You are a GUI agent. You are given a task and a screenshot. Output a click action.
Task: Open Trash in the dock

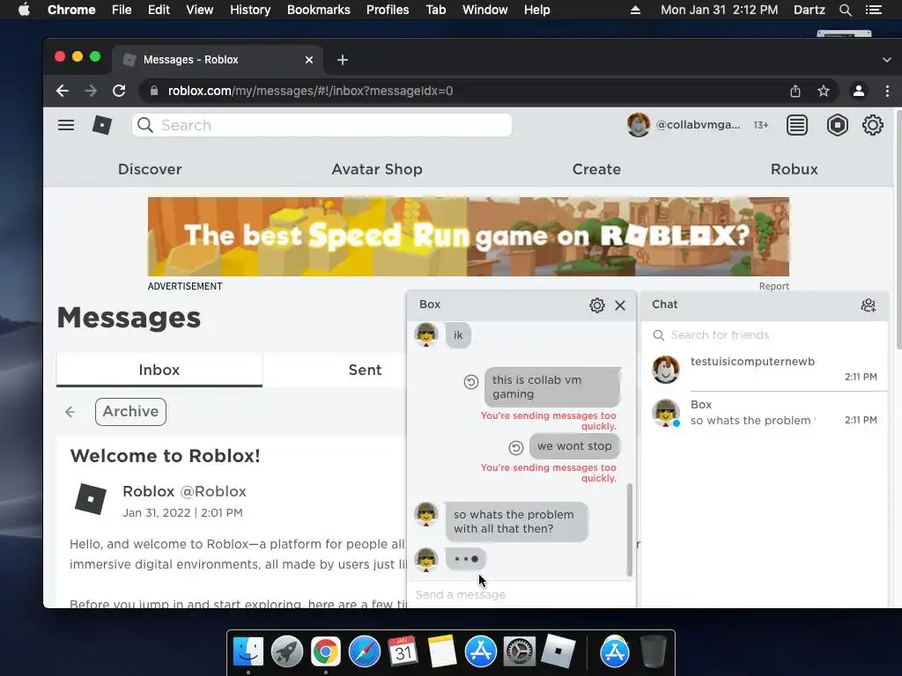pos(653,651)
